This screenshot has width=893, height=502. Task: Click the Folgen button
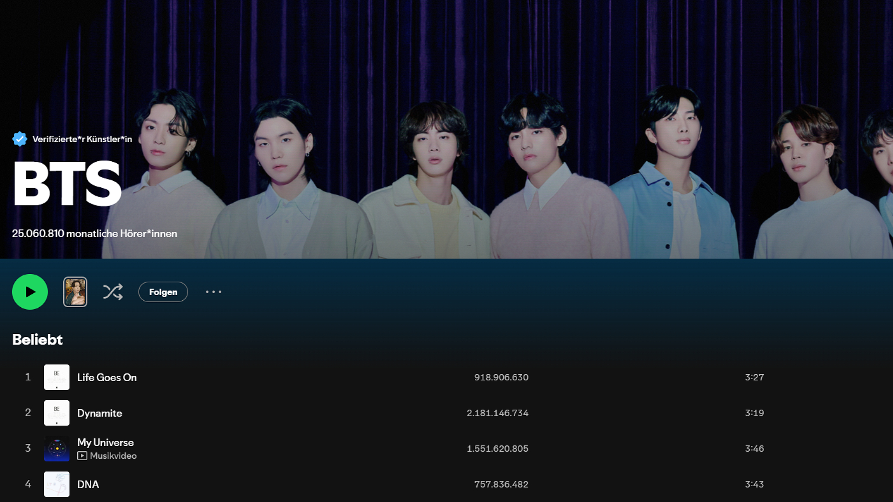[163, 292]
